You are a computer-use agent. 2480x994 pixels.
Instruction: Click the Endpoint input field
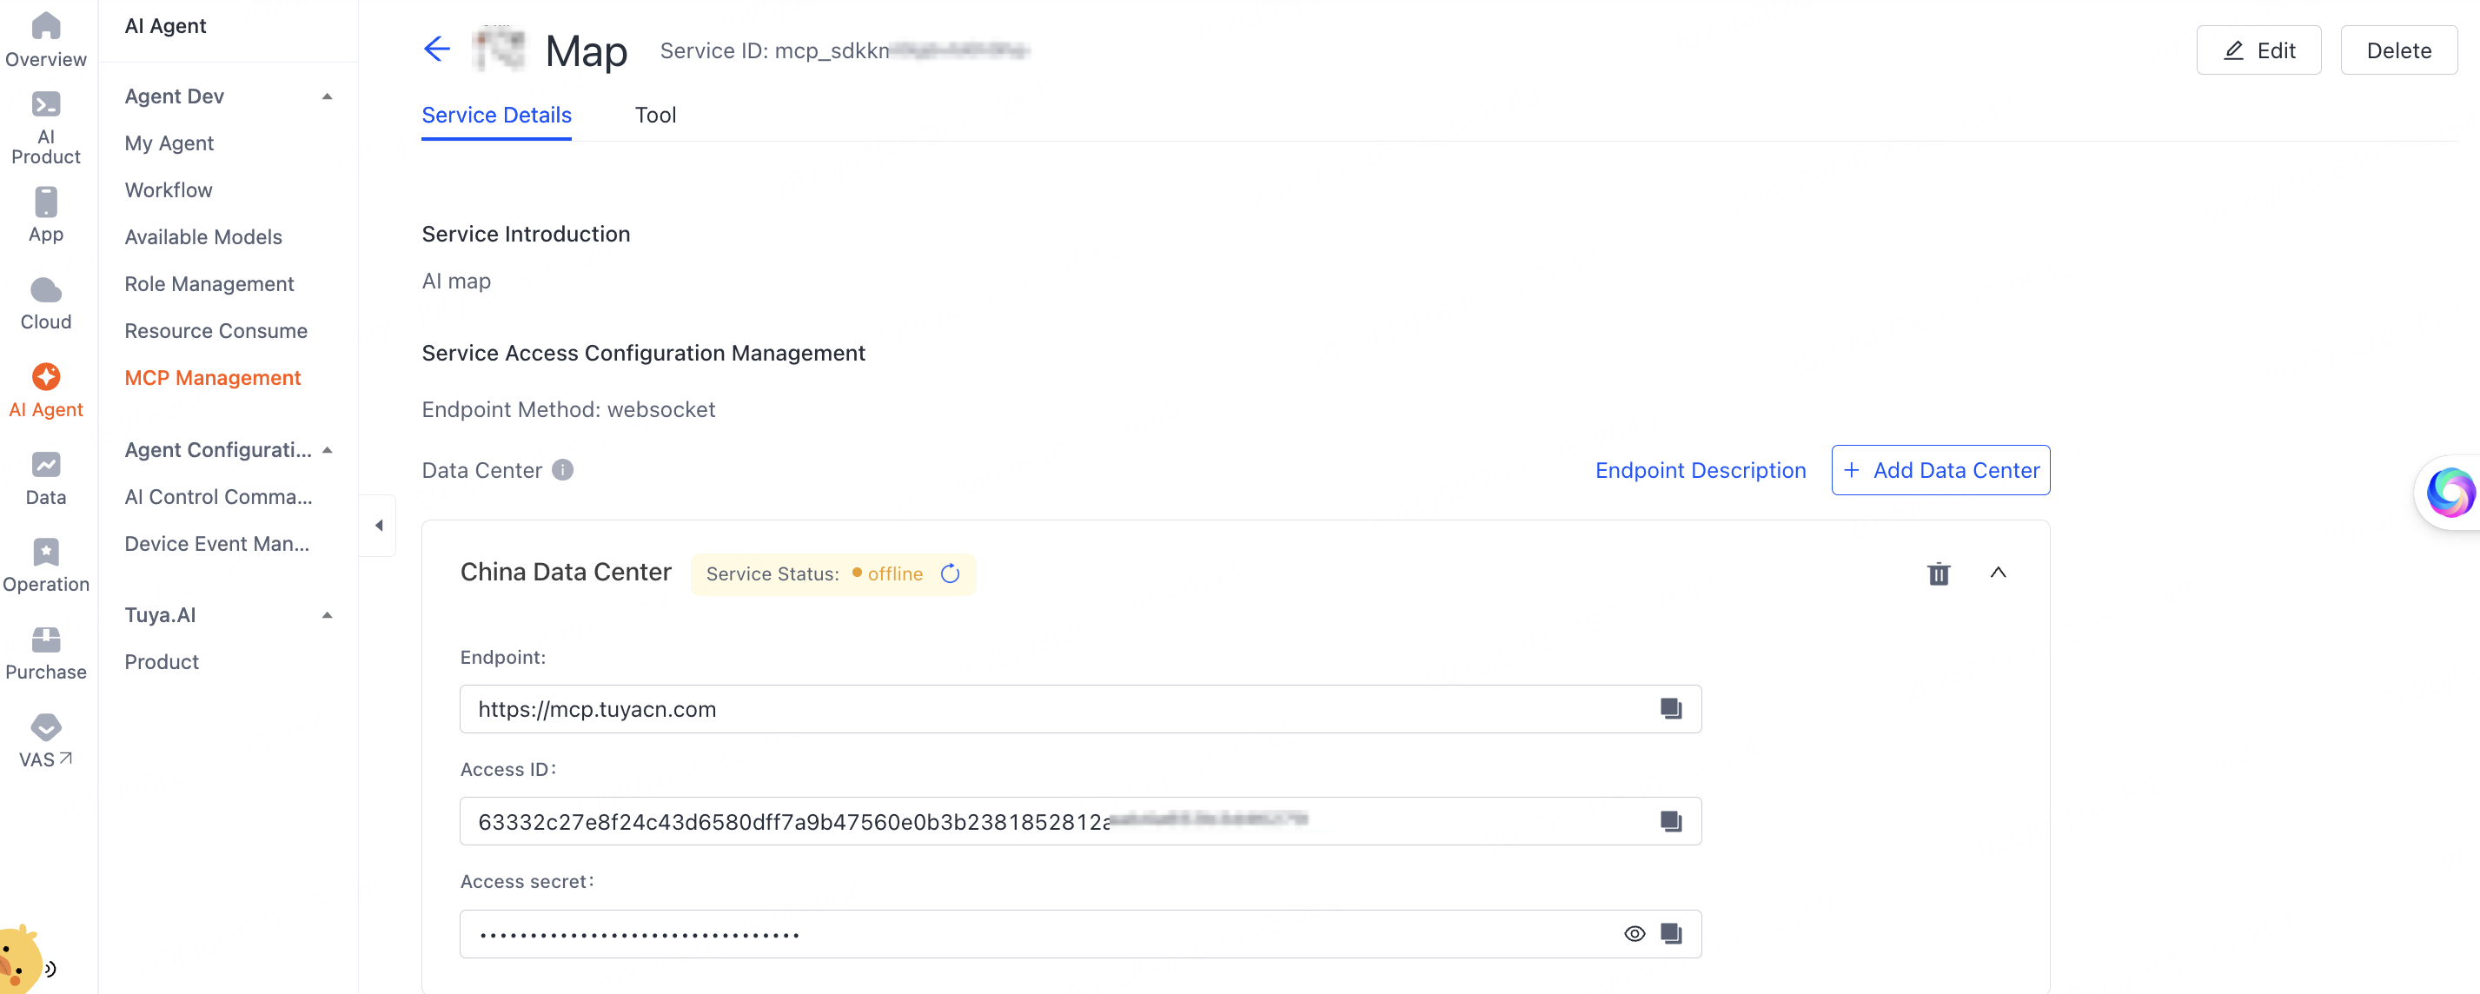pos(1080,709)
